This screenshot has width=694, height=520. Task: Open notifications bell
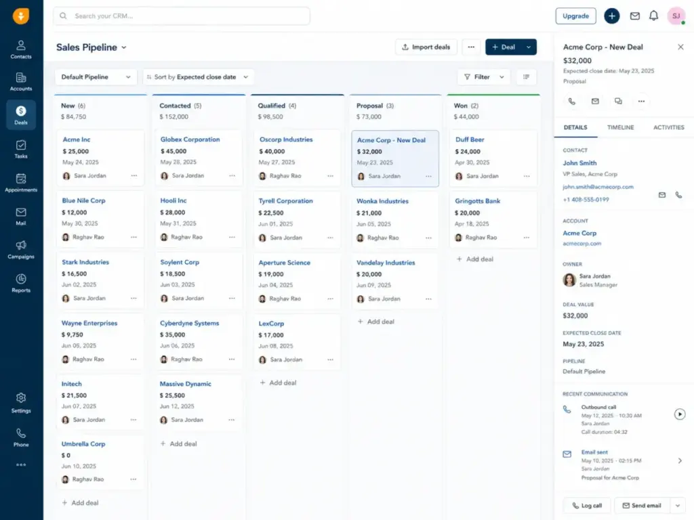pos(654,16)
